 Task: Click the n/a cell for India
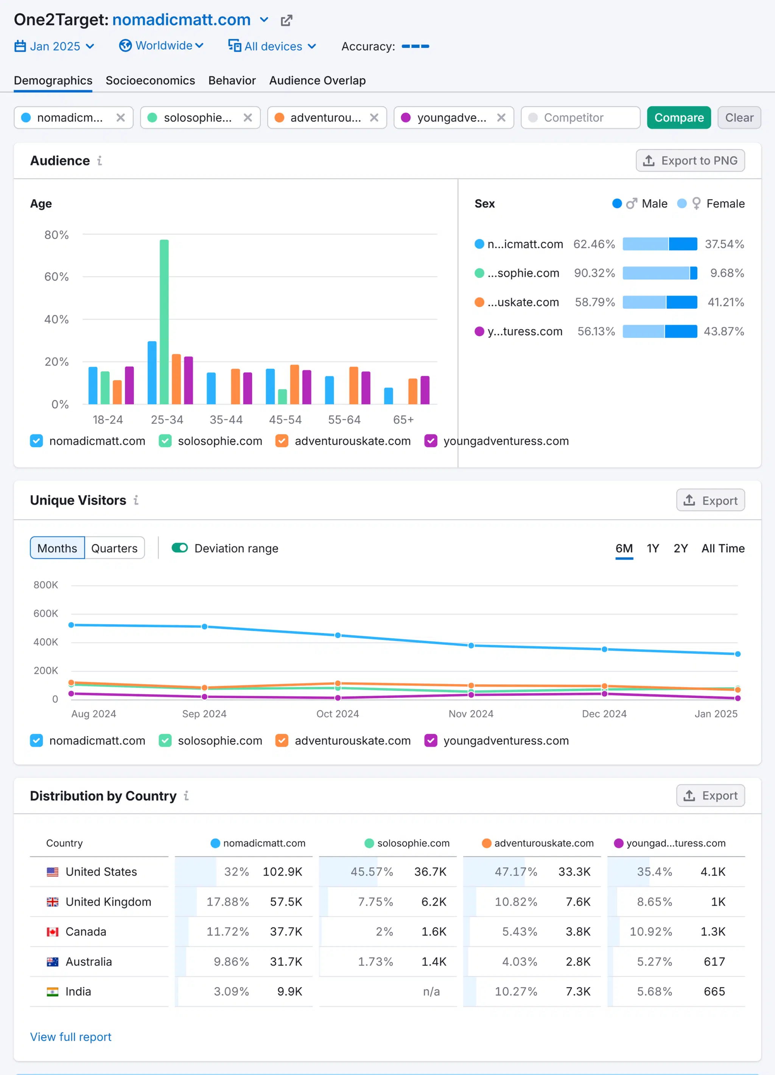pos(431,992)
